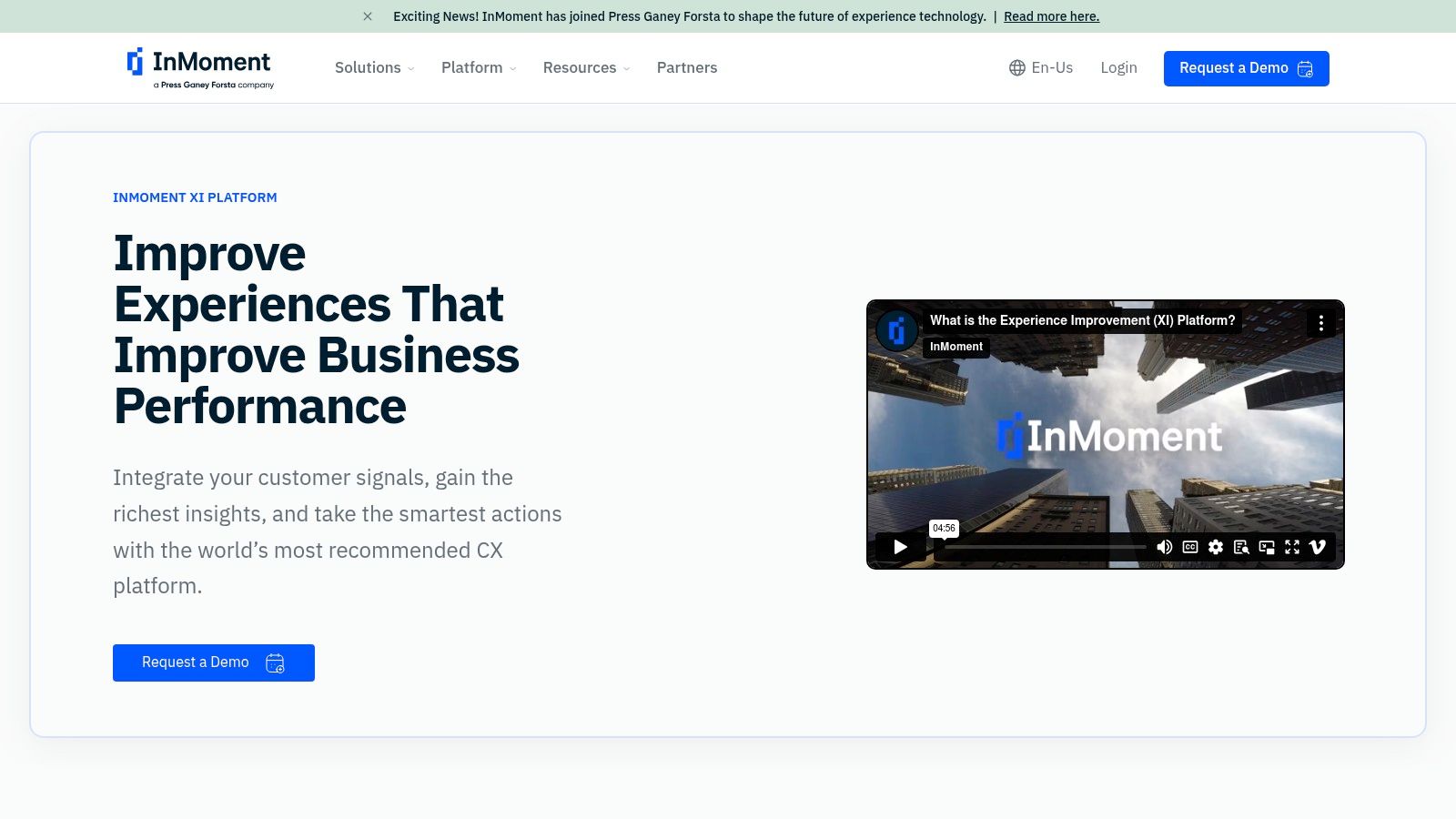Screen dimensions: 1456x819
Task: Open the video's three-dot more menu
Action: (x=1320, y=323)
